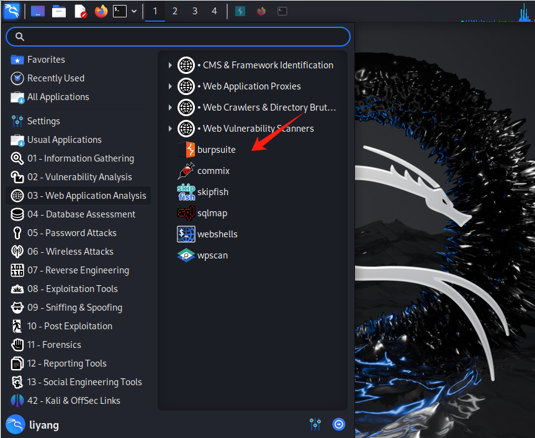The height and width of the screenshot is (438, 535).
Task: Open 42 - Kali & OffSec Links category
Action: pos(78,401)
